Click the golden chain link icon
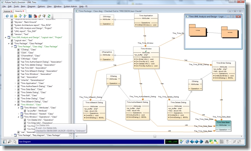Image resolution: width=251 pixels, height=151 pixels. (x=40, y=16)
